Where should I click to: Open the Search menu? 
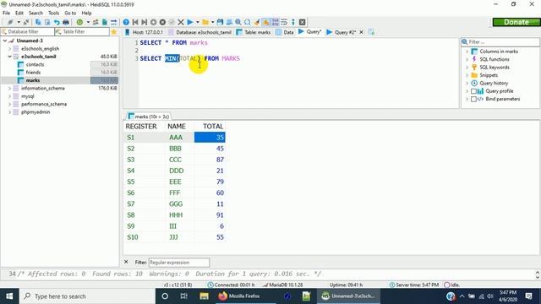[36, 13]
